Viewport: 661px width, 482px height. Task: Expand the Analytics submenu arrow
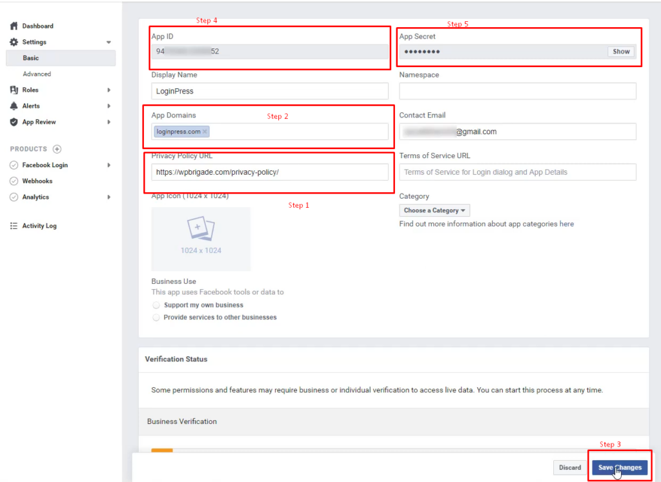108,197
